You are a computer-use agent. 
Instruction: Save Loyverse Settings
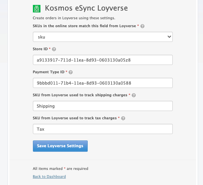(x=60, y=146)
